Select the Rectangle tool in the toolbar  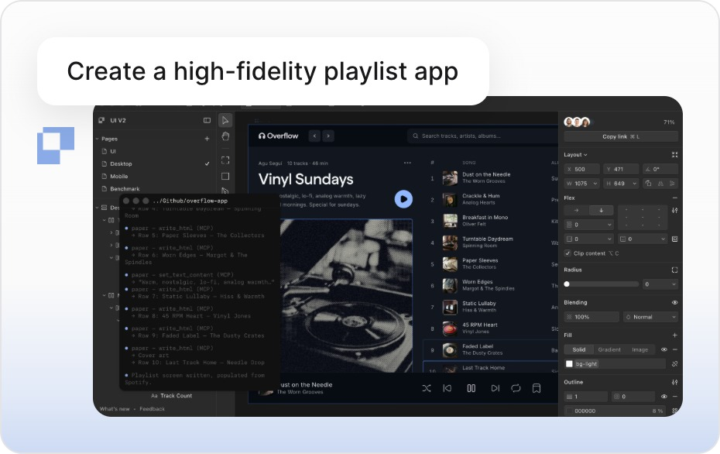[225, 176]
